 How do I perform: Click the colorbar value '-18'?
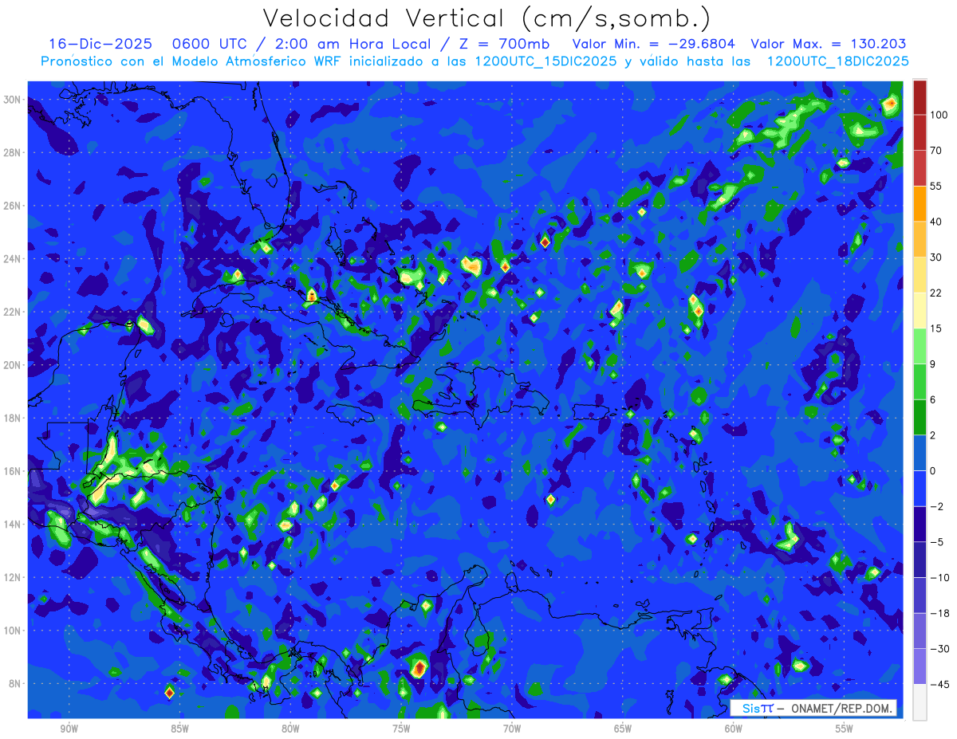939,613
